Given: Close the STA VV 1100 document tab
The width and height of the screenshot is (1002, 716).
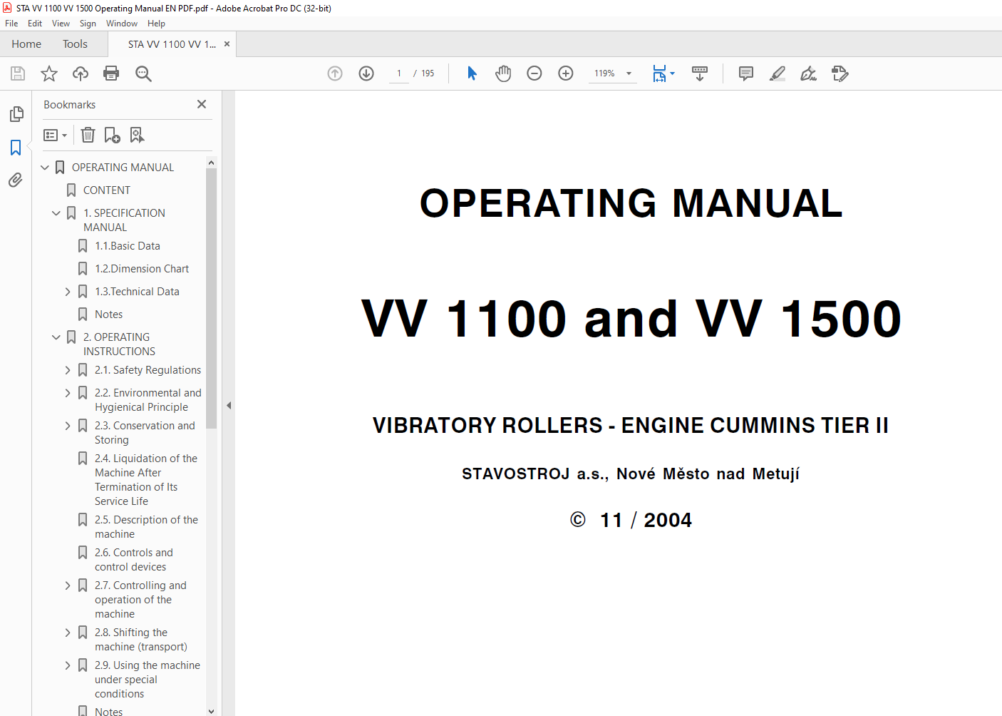Looking at the screenshot, I should click(227, 44).
